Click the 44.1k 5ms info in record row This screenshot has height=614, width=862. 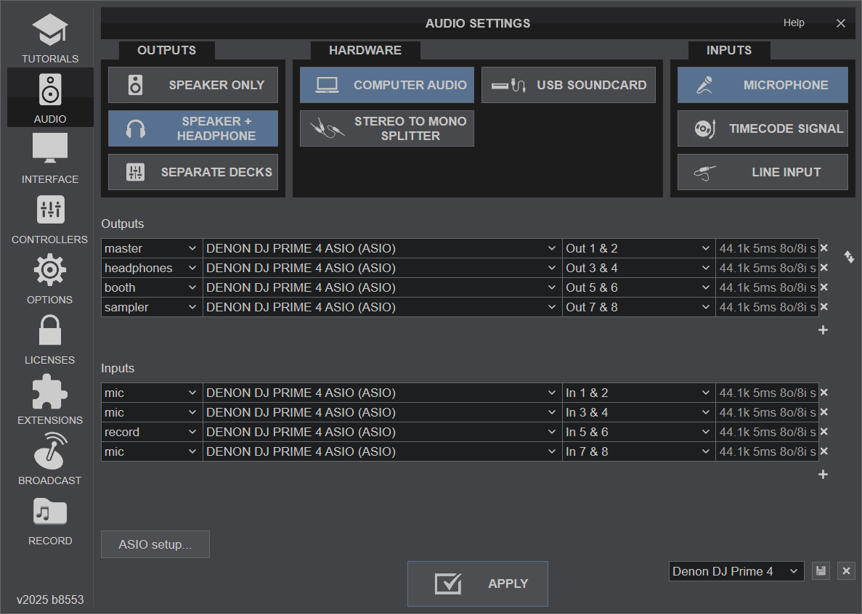tap(768, 433)
